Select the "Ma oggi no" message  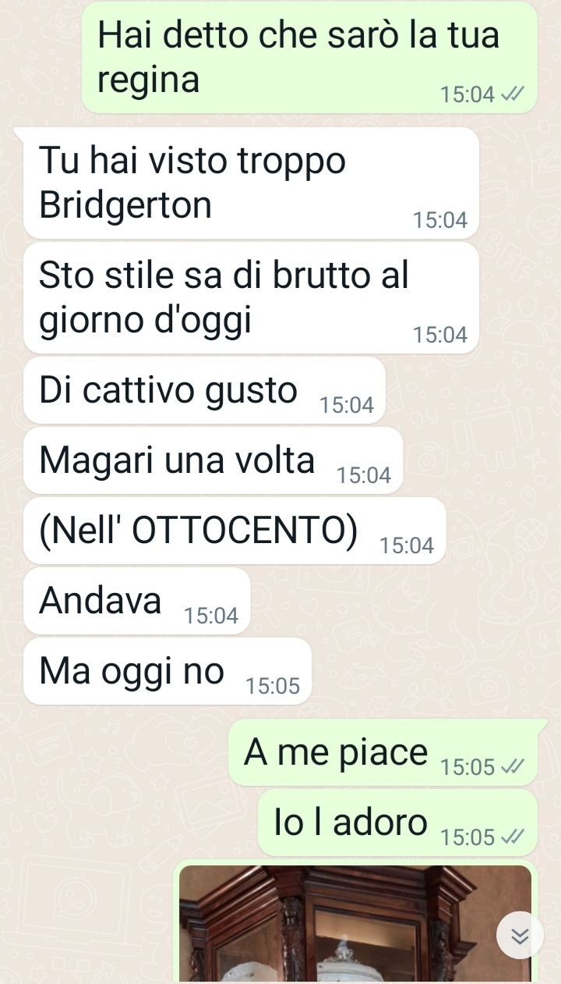point(168,671)
